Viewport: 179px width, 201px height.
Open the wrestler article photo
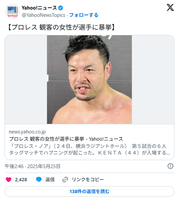coord(89,80)
